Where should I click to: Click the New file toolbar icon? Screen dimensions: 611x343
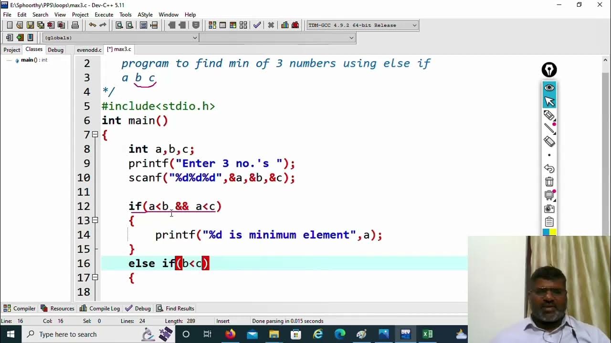pyautogui.click(x=10, y=25)
